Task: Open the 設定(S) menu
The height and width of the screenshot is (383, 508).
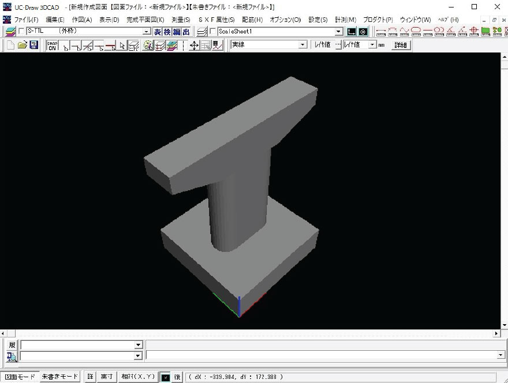Action: coord(318,20)
